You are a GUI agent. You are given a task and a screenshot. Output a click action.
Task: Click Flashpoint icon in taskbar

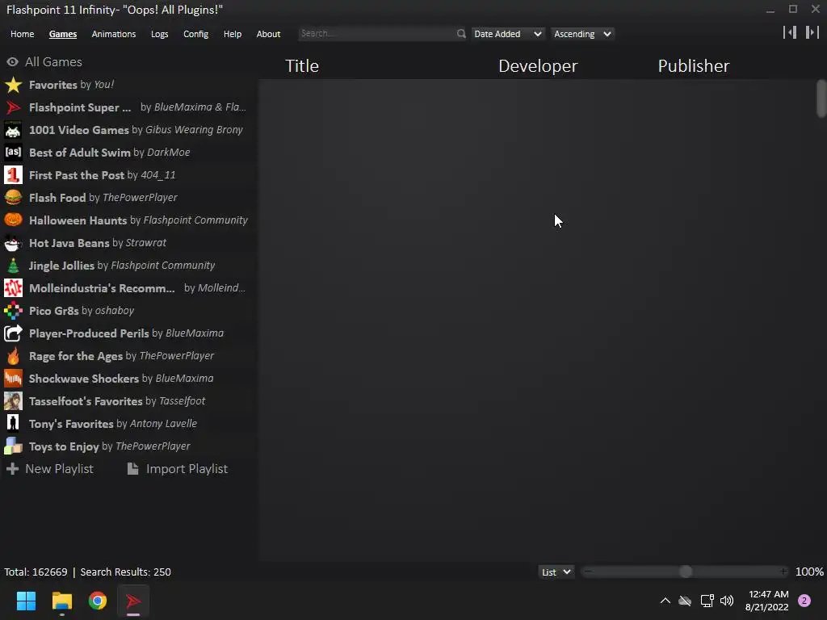pos(133,601)
